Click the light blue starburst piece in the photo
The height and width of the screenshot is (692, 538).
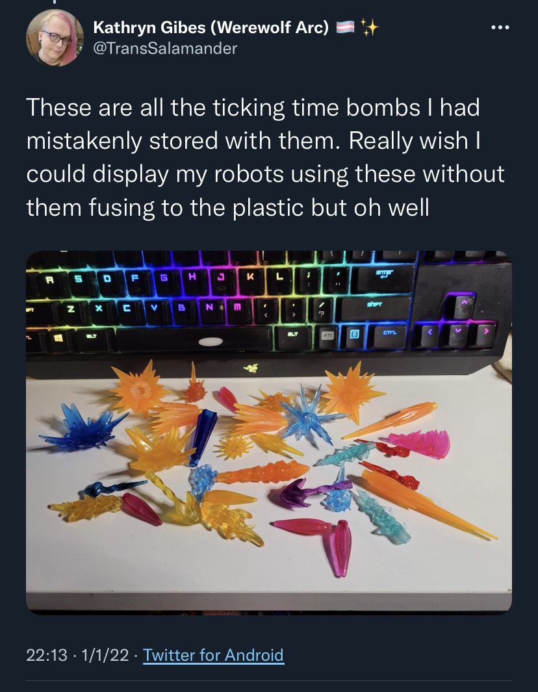point(309,414)
